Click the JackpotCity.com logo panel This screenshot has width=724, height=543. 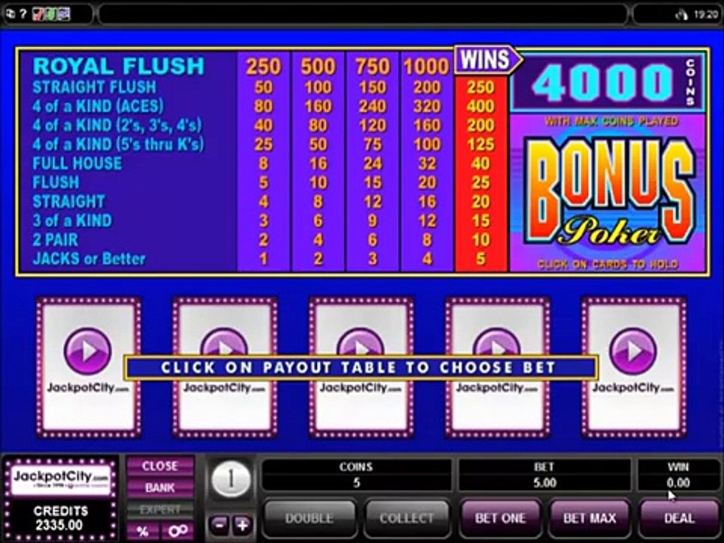(60, 480)
